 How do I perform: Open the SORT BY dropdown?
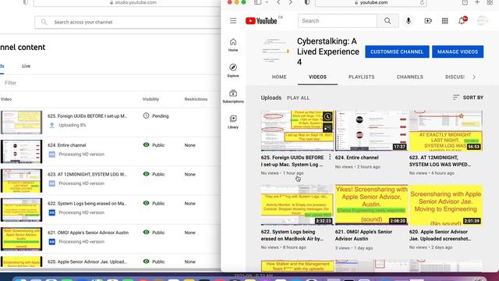[468, 98]
